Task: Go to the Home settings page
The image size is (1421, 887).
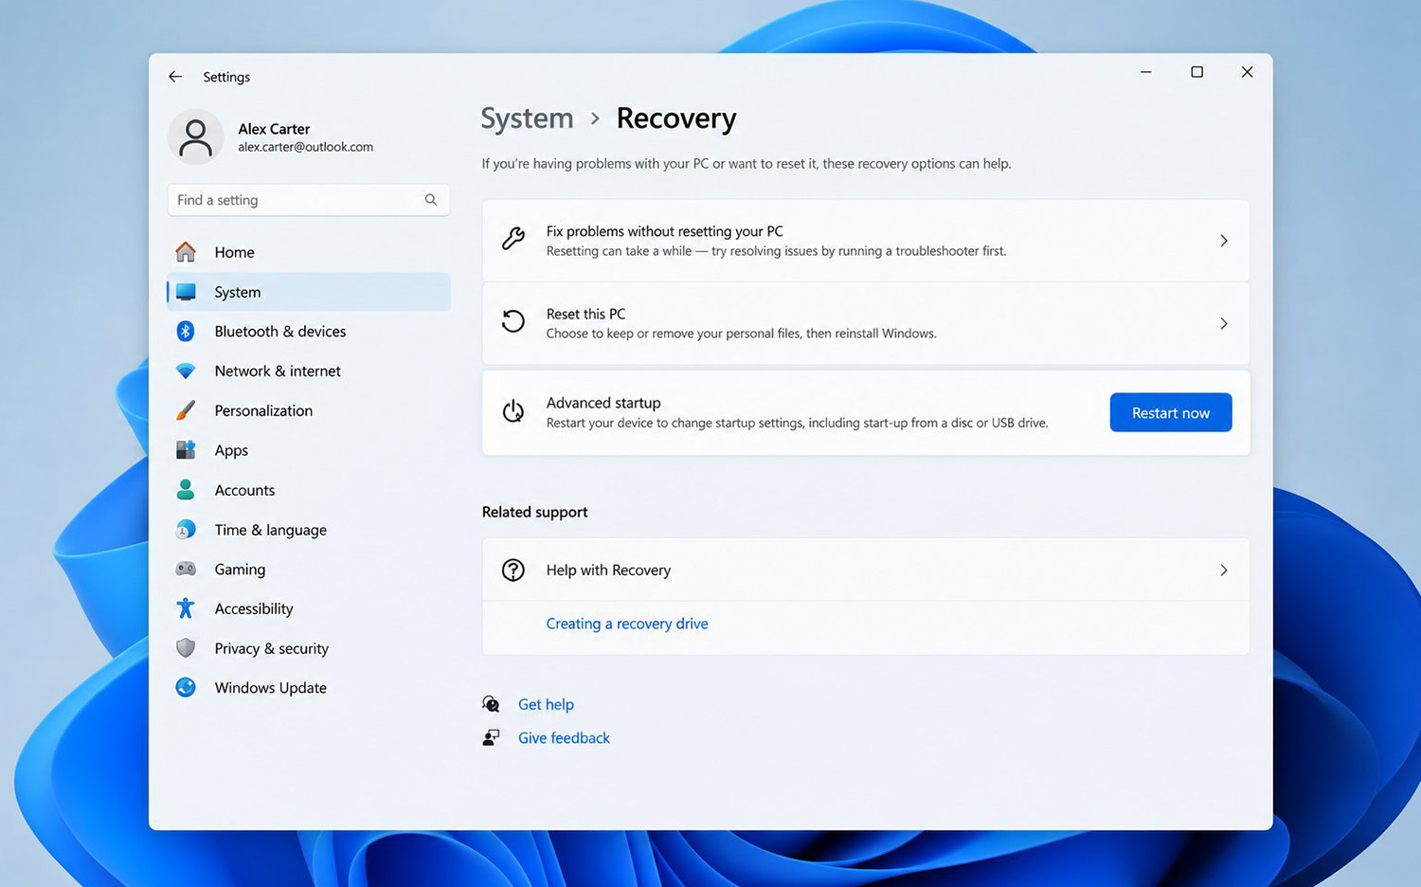Action: 309,252
